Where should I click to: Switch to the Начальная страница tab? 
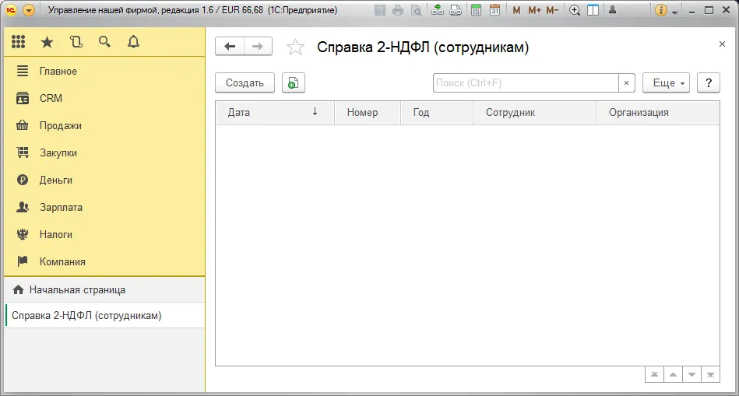click(77, 289)
